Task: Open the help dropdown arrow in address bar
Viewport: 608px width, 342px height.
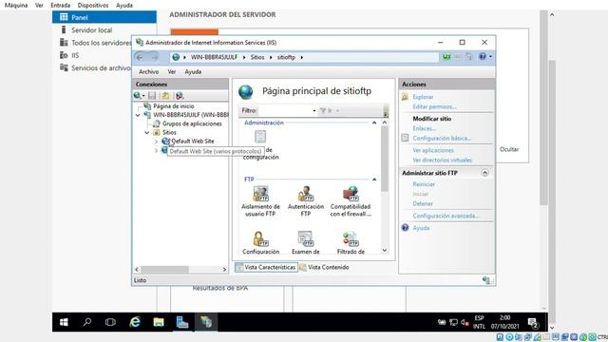Action: (x=490, y=57)
